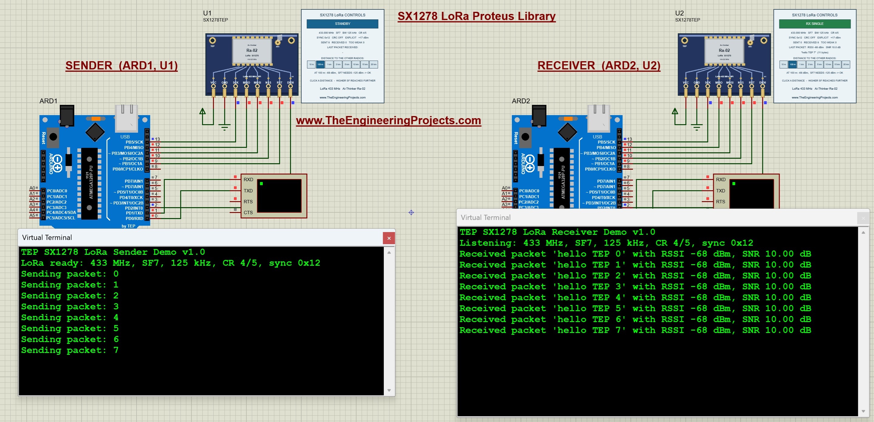
Task: Click the Reset button on ARD1 board
Action: click(x=53, y=137)
